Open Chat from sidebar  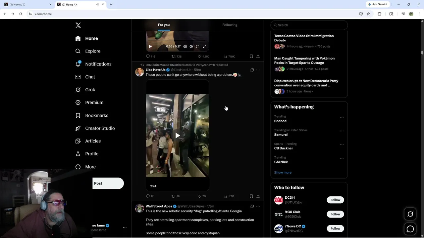(85, 77)
